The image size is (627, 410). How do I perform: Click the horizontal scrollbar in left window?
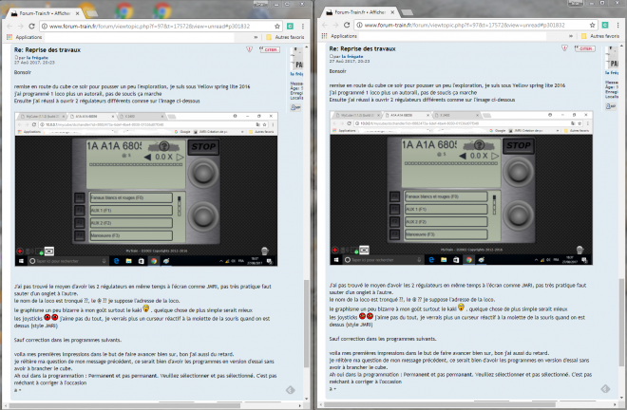[x=124, y=405]
